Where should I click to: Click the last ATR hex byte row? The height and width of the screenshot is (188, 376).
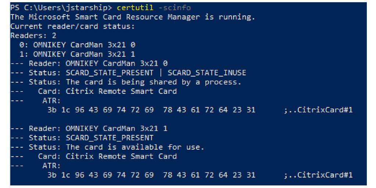pyautogui.click(x=151, y=175)
